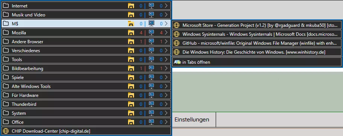Click globe icon beside GitHub winfile bookmark
This screenshot has height=136, width=343.
point(176,43)
